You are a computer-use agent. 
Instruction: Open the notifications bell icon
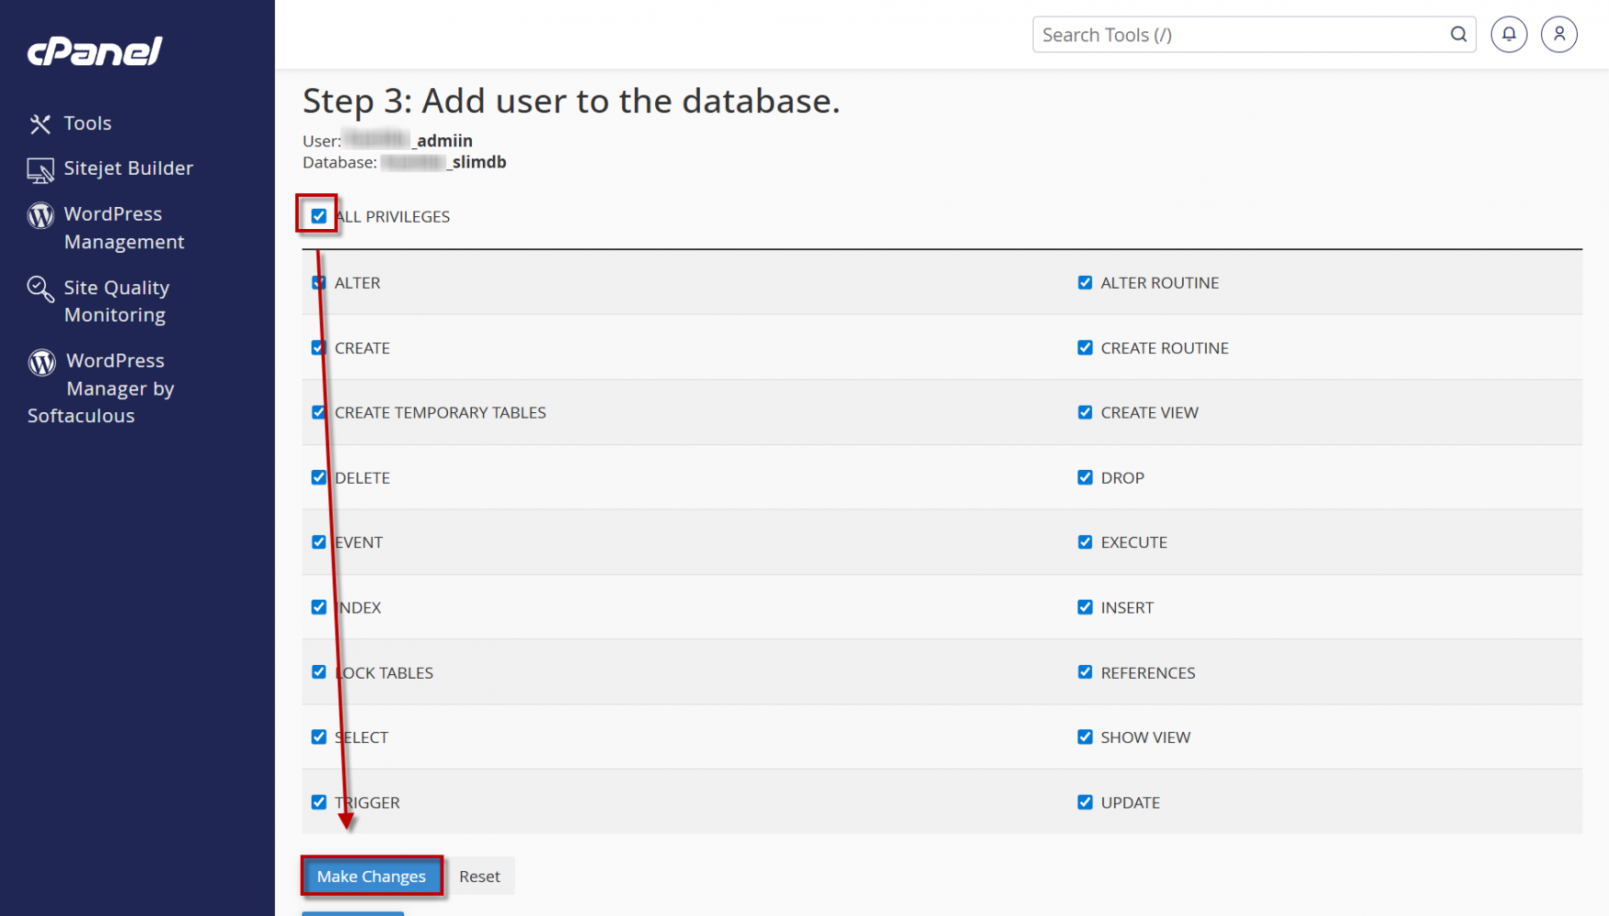coord(1508,35)
